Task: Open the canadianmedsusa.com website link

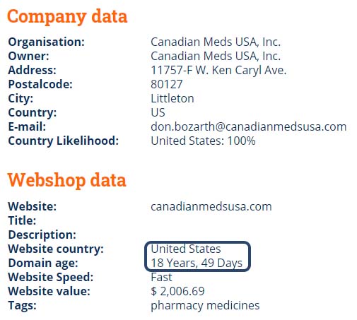Action: coord(211,206)
